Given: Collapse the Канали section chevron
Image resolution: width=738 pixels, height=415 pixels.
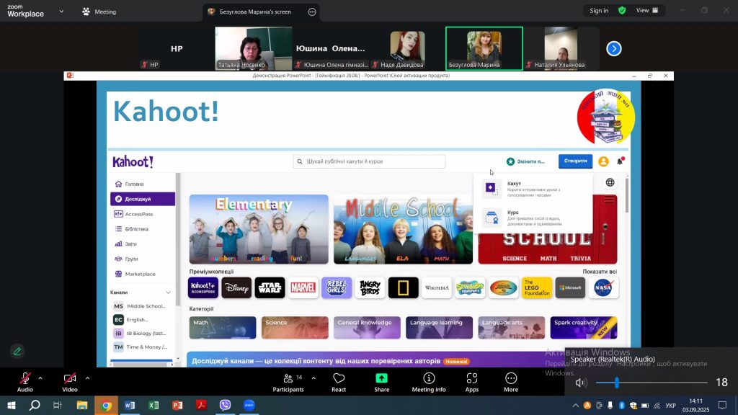Looking at the screenshot, I should pos(168,293).
